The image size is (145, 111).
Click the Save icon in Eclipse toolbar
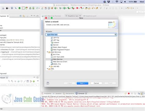3,8
